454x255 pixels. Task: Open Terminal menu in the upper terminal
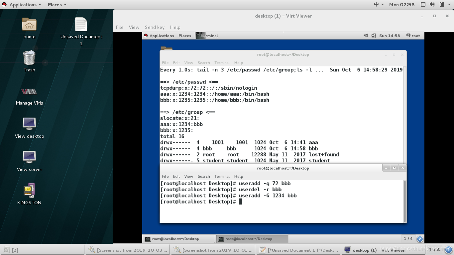pyautogui.click(x=222, y=63)
